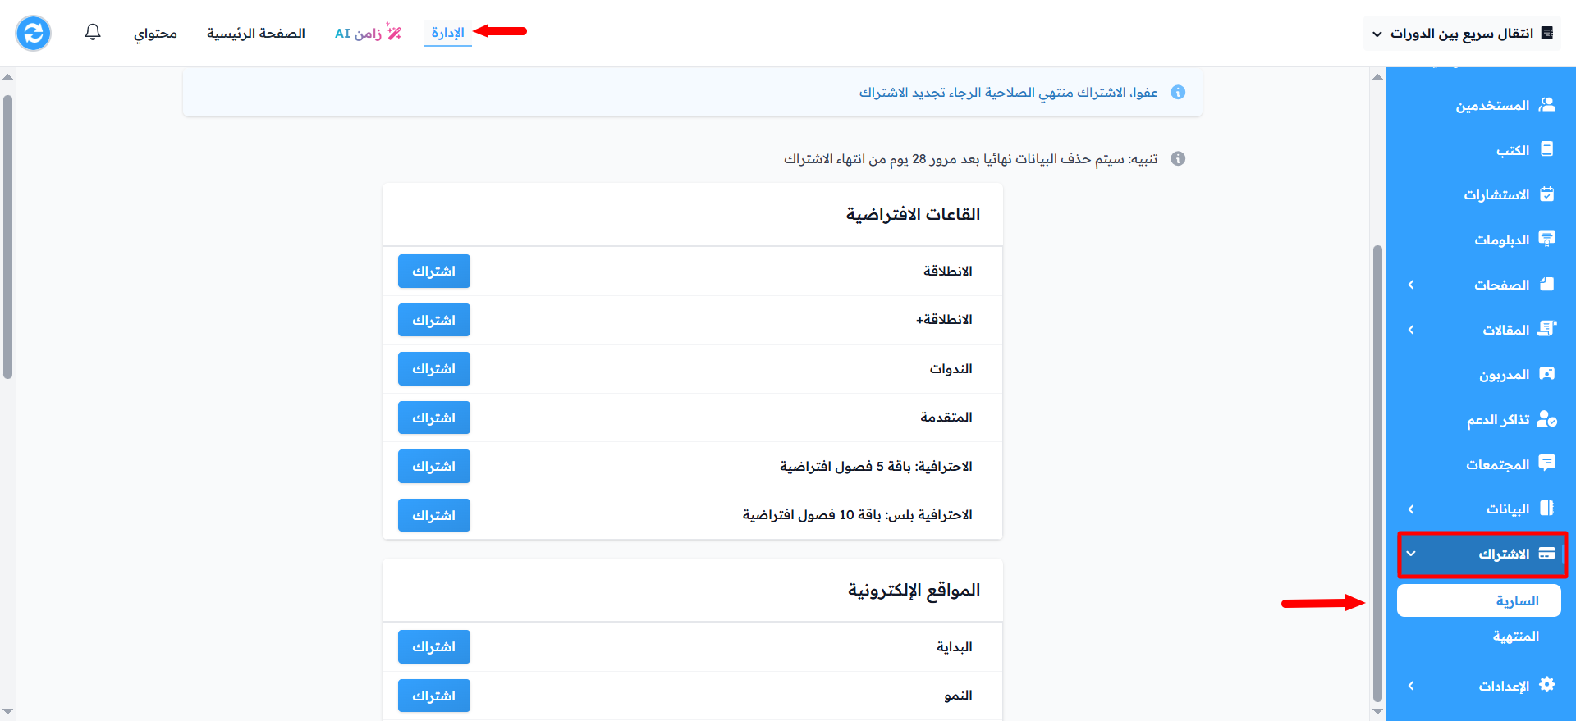Click the gear icon next to الإعدادات
Screen dimensions: 1576x721
(x=1547, y=685)
